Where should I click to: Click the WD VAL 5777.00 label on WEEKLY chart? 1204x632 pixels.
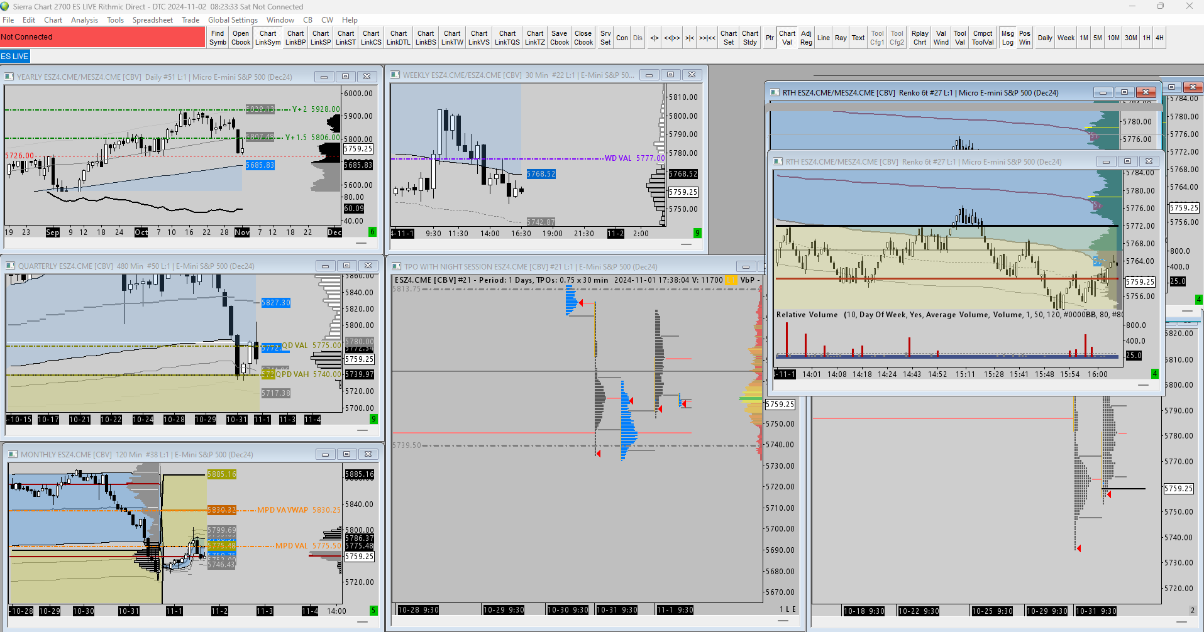pyautogui.click(x=634, y=158)
